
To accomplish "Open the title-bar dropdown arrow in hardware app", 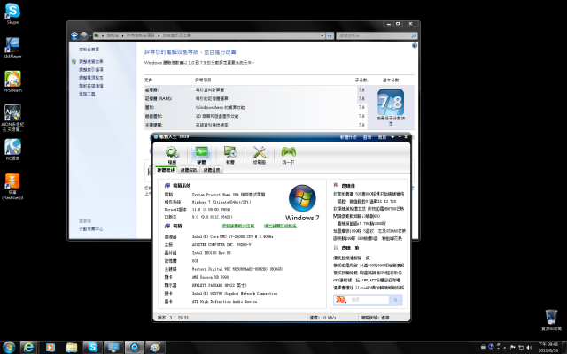I will pos(392,137).
